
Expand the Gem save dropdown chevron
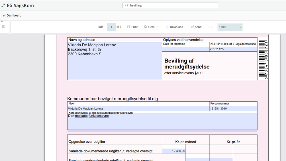click(x=157, y=27)
